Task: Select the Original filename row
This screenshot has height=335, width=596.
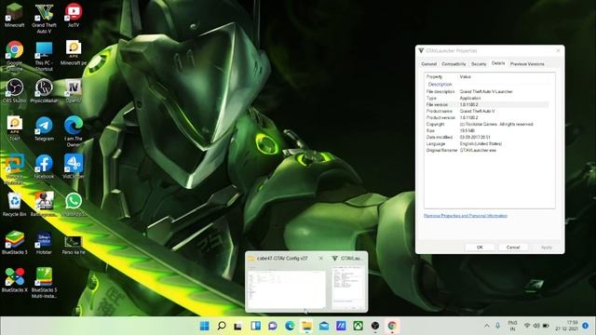Action: (x=487, y=151)
